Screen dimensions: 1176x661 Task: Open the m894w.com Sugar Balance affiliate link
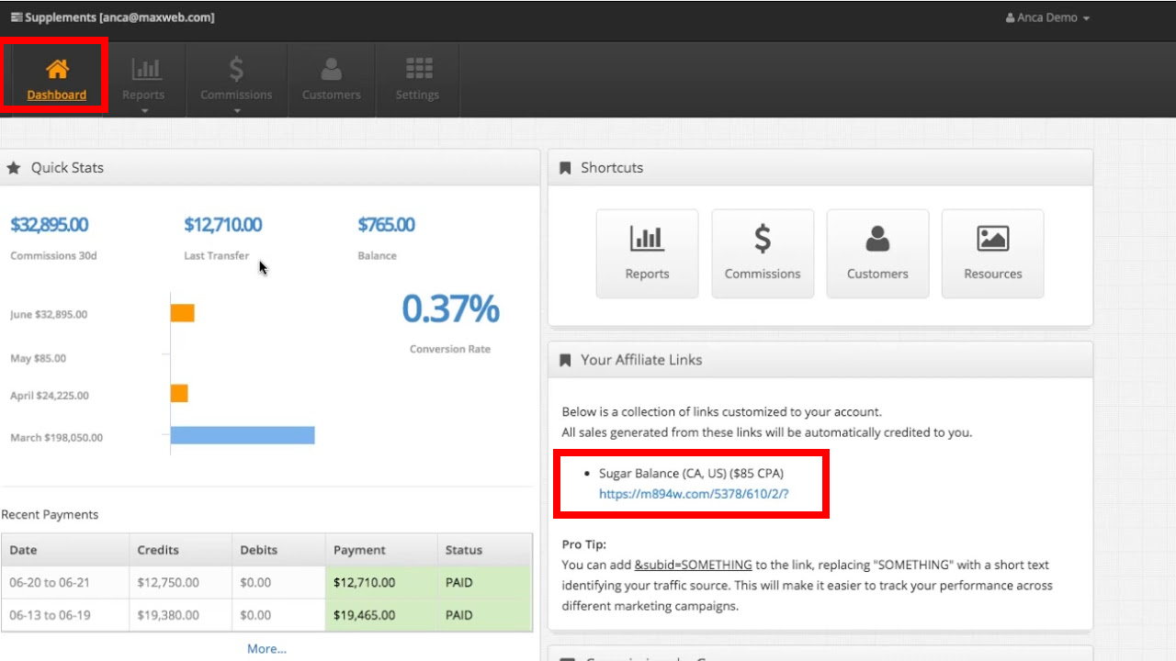click(x=694, y=494)
